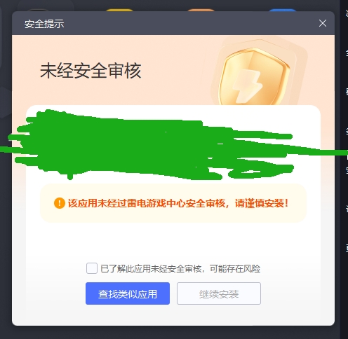Click the pale yellow warning banner

(173, 203)
